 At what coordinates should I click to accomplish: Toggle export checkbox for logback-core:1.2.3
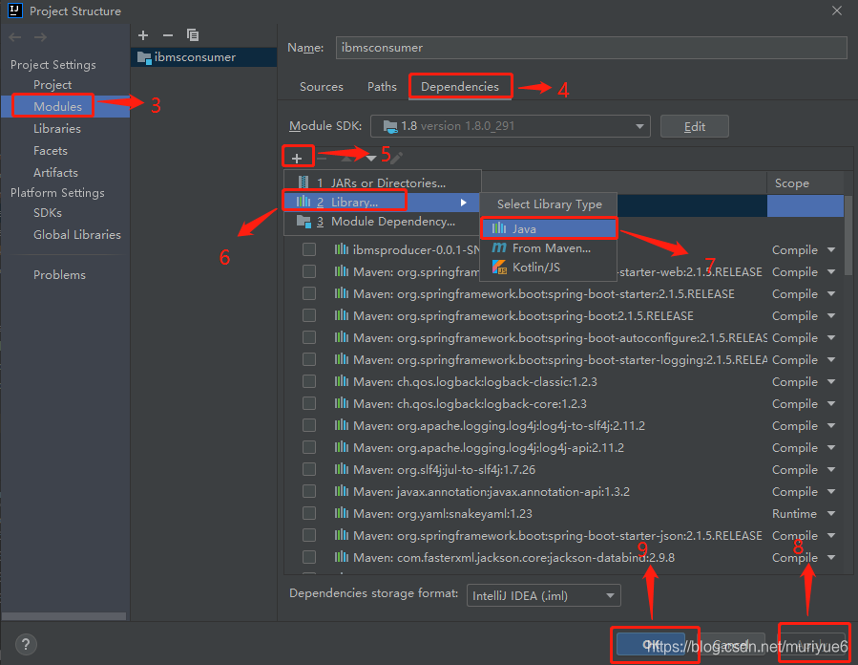309,403
